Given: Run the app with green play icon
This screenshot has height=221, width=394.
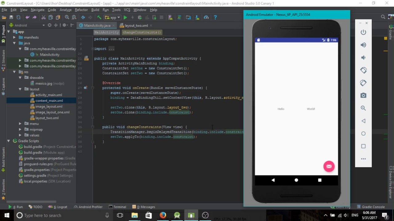Looking at the screenshot, I should pyautogui.click(x=125, y=17).
